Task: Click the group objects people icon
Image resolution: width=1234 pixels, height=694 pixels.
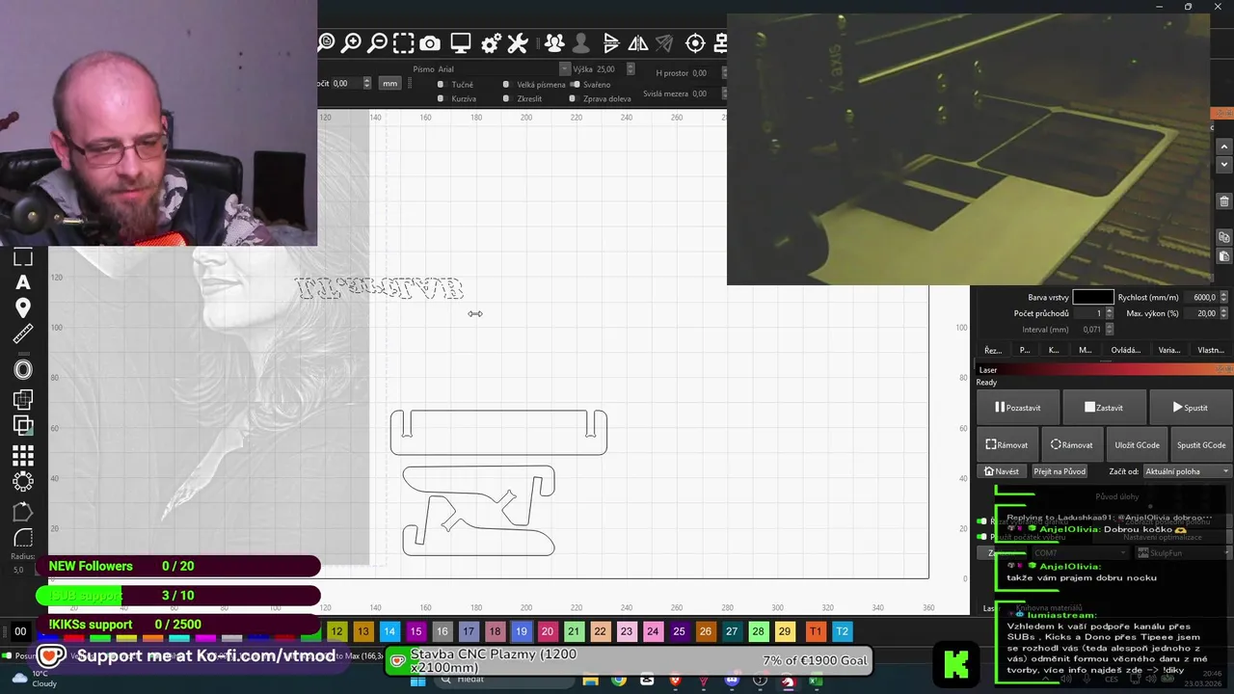Action: 554,43
